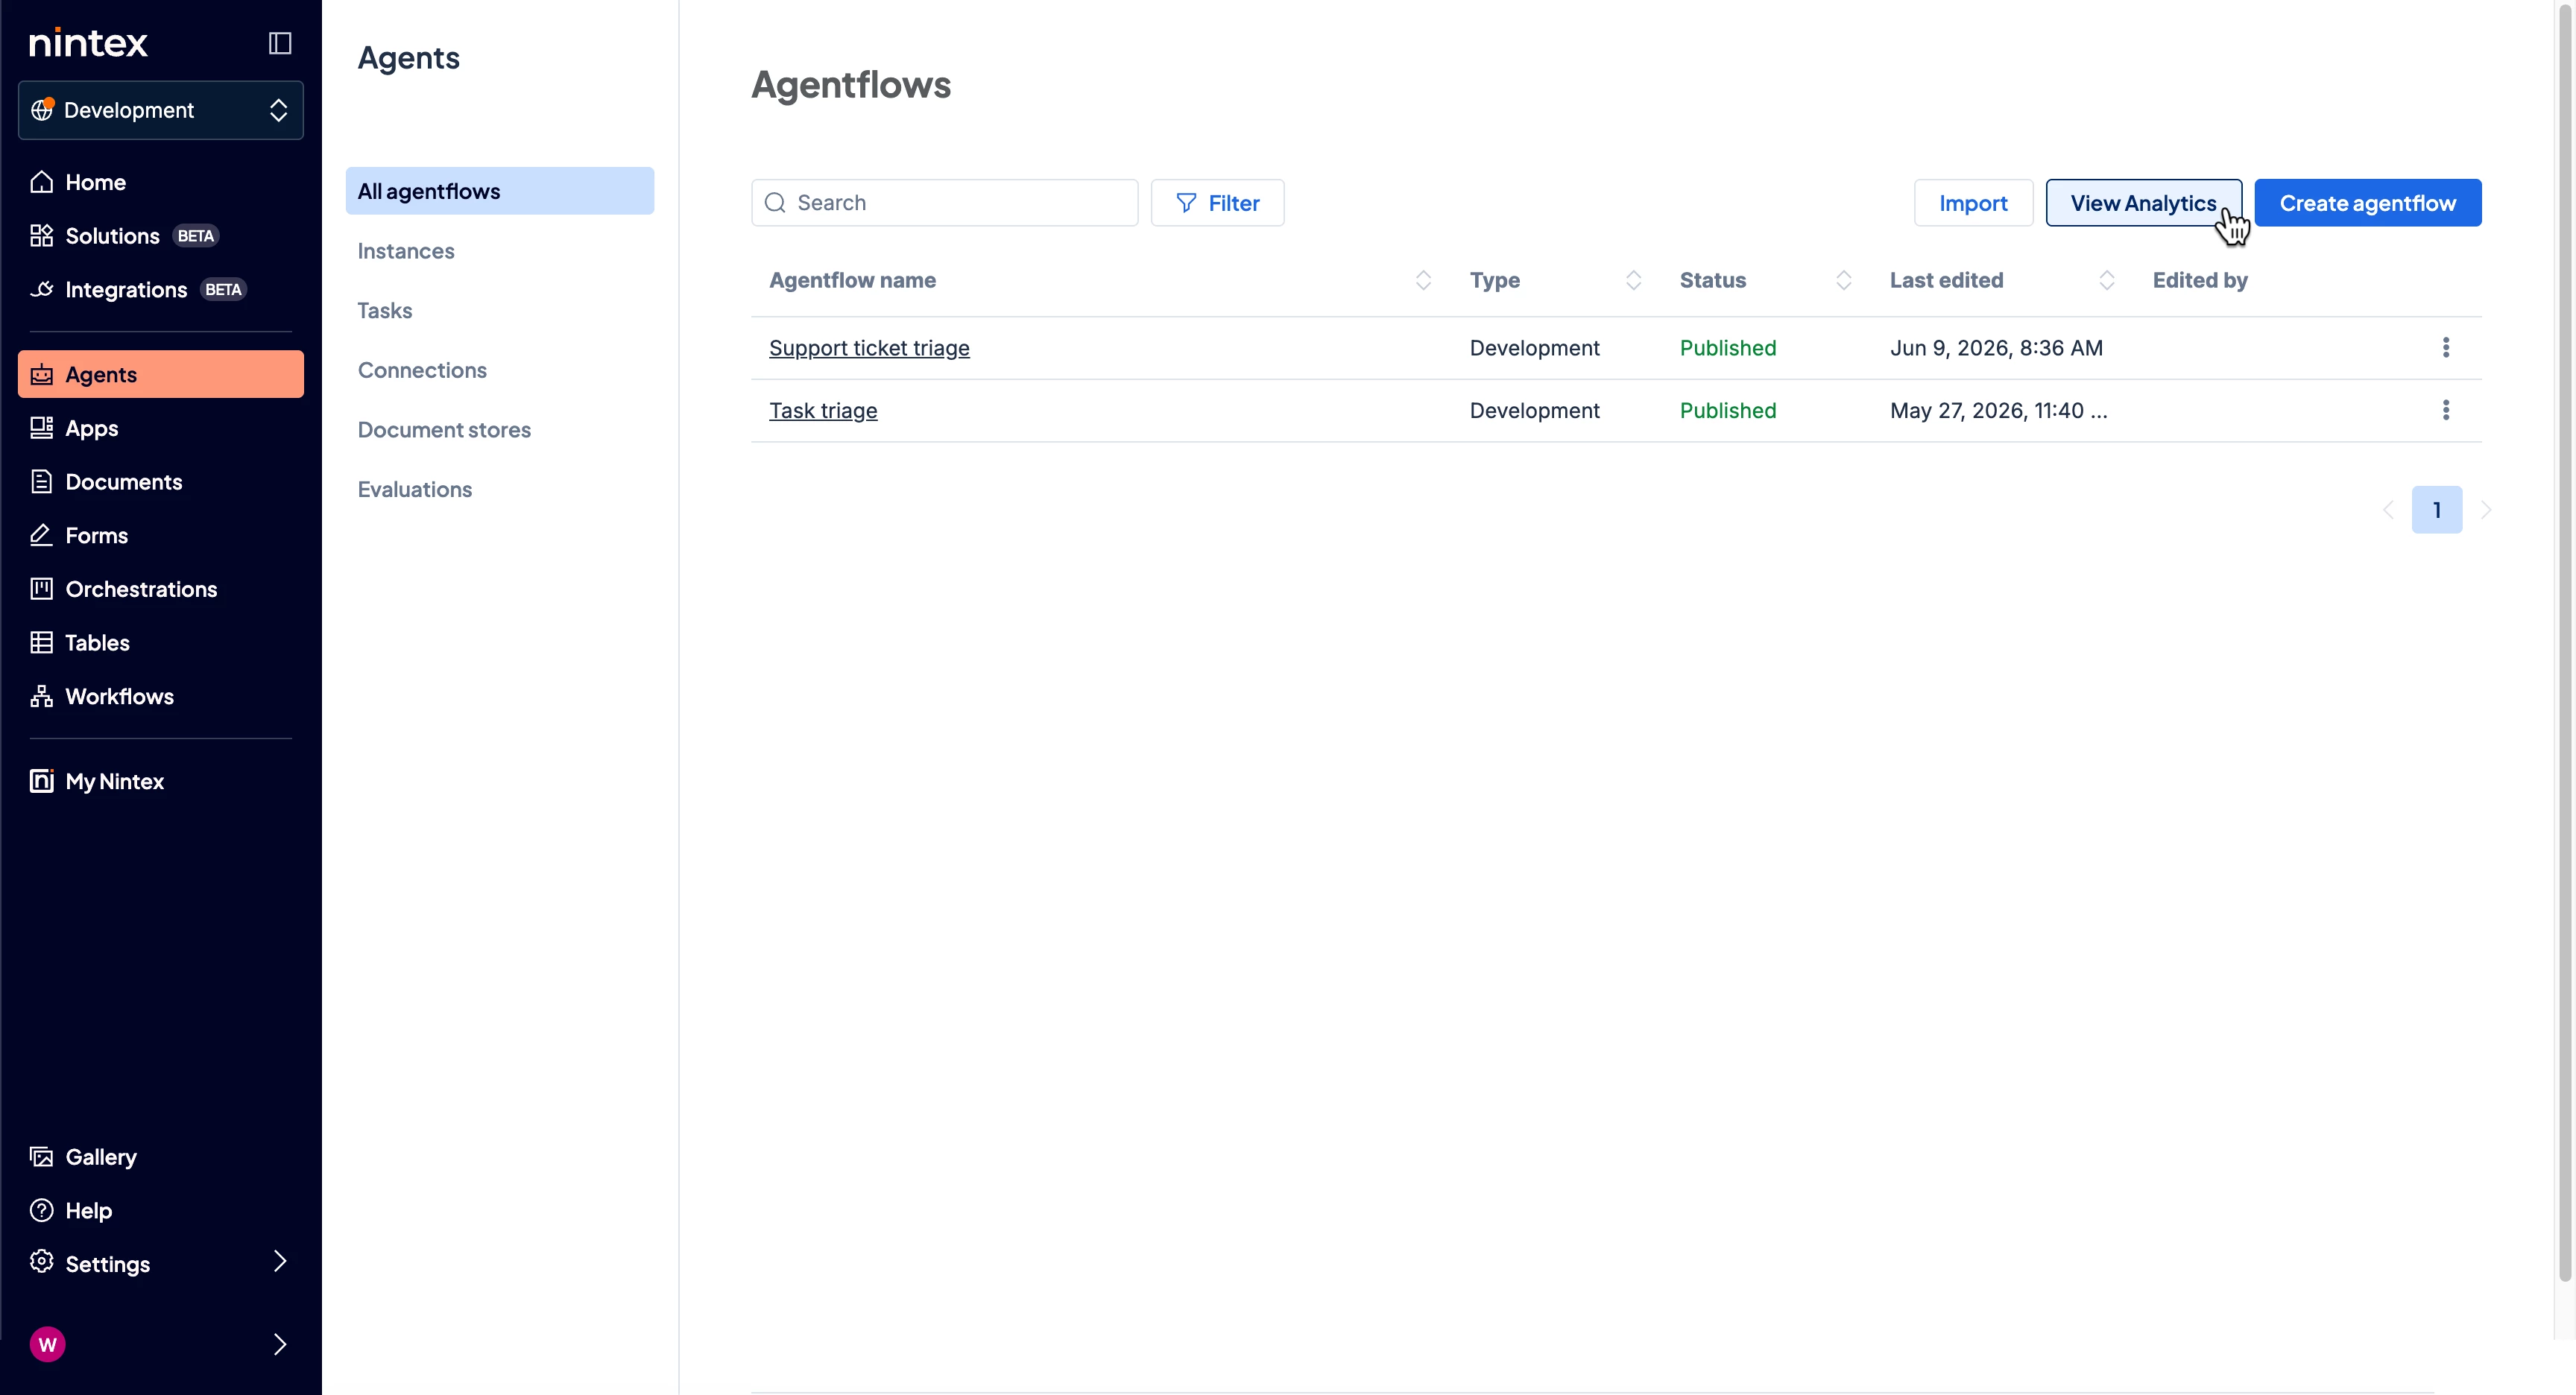Click the BETA badge beside Integrations
The image size is (2576, 1395).
[x=223, y=290]
